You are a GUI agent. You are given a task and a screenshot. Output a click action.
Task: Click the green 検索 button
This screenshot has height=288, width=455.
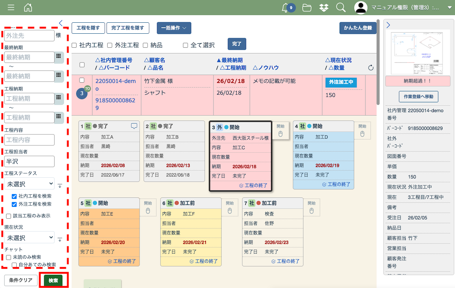(53, 280)
